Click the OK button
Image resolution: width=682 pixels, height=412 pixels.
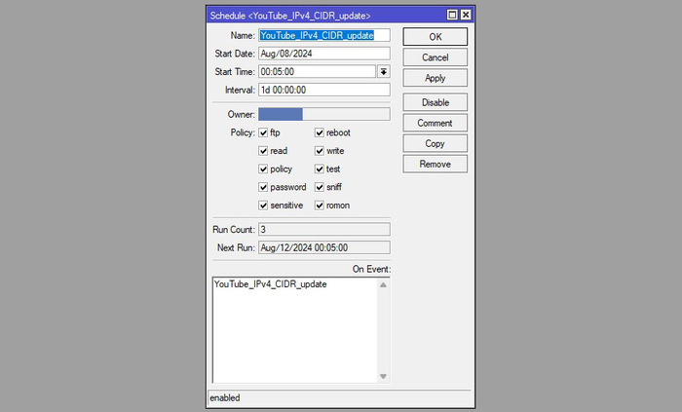(x=435, y=36)
